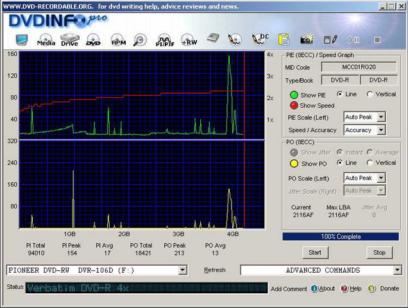Toggle yellow Show PO indicator
408x308 pixels.
[294, 164]
